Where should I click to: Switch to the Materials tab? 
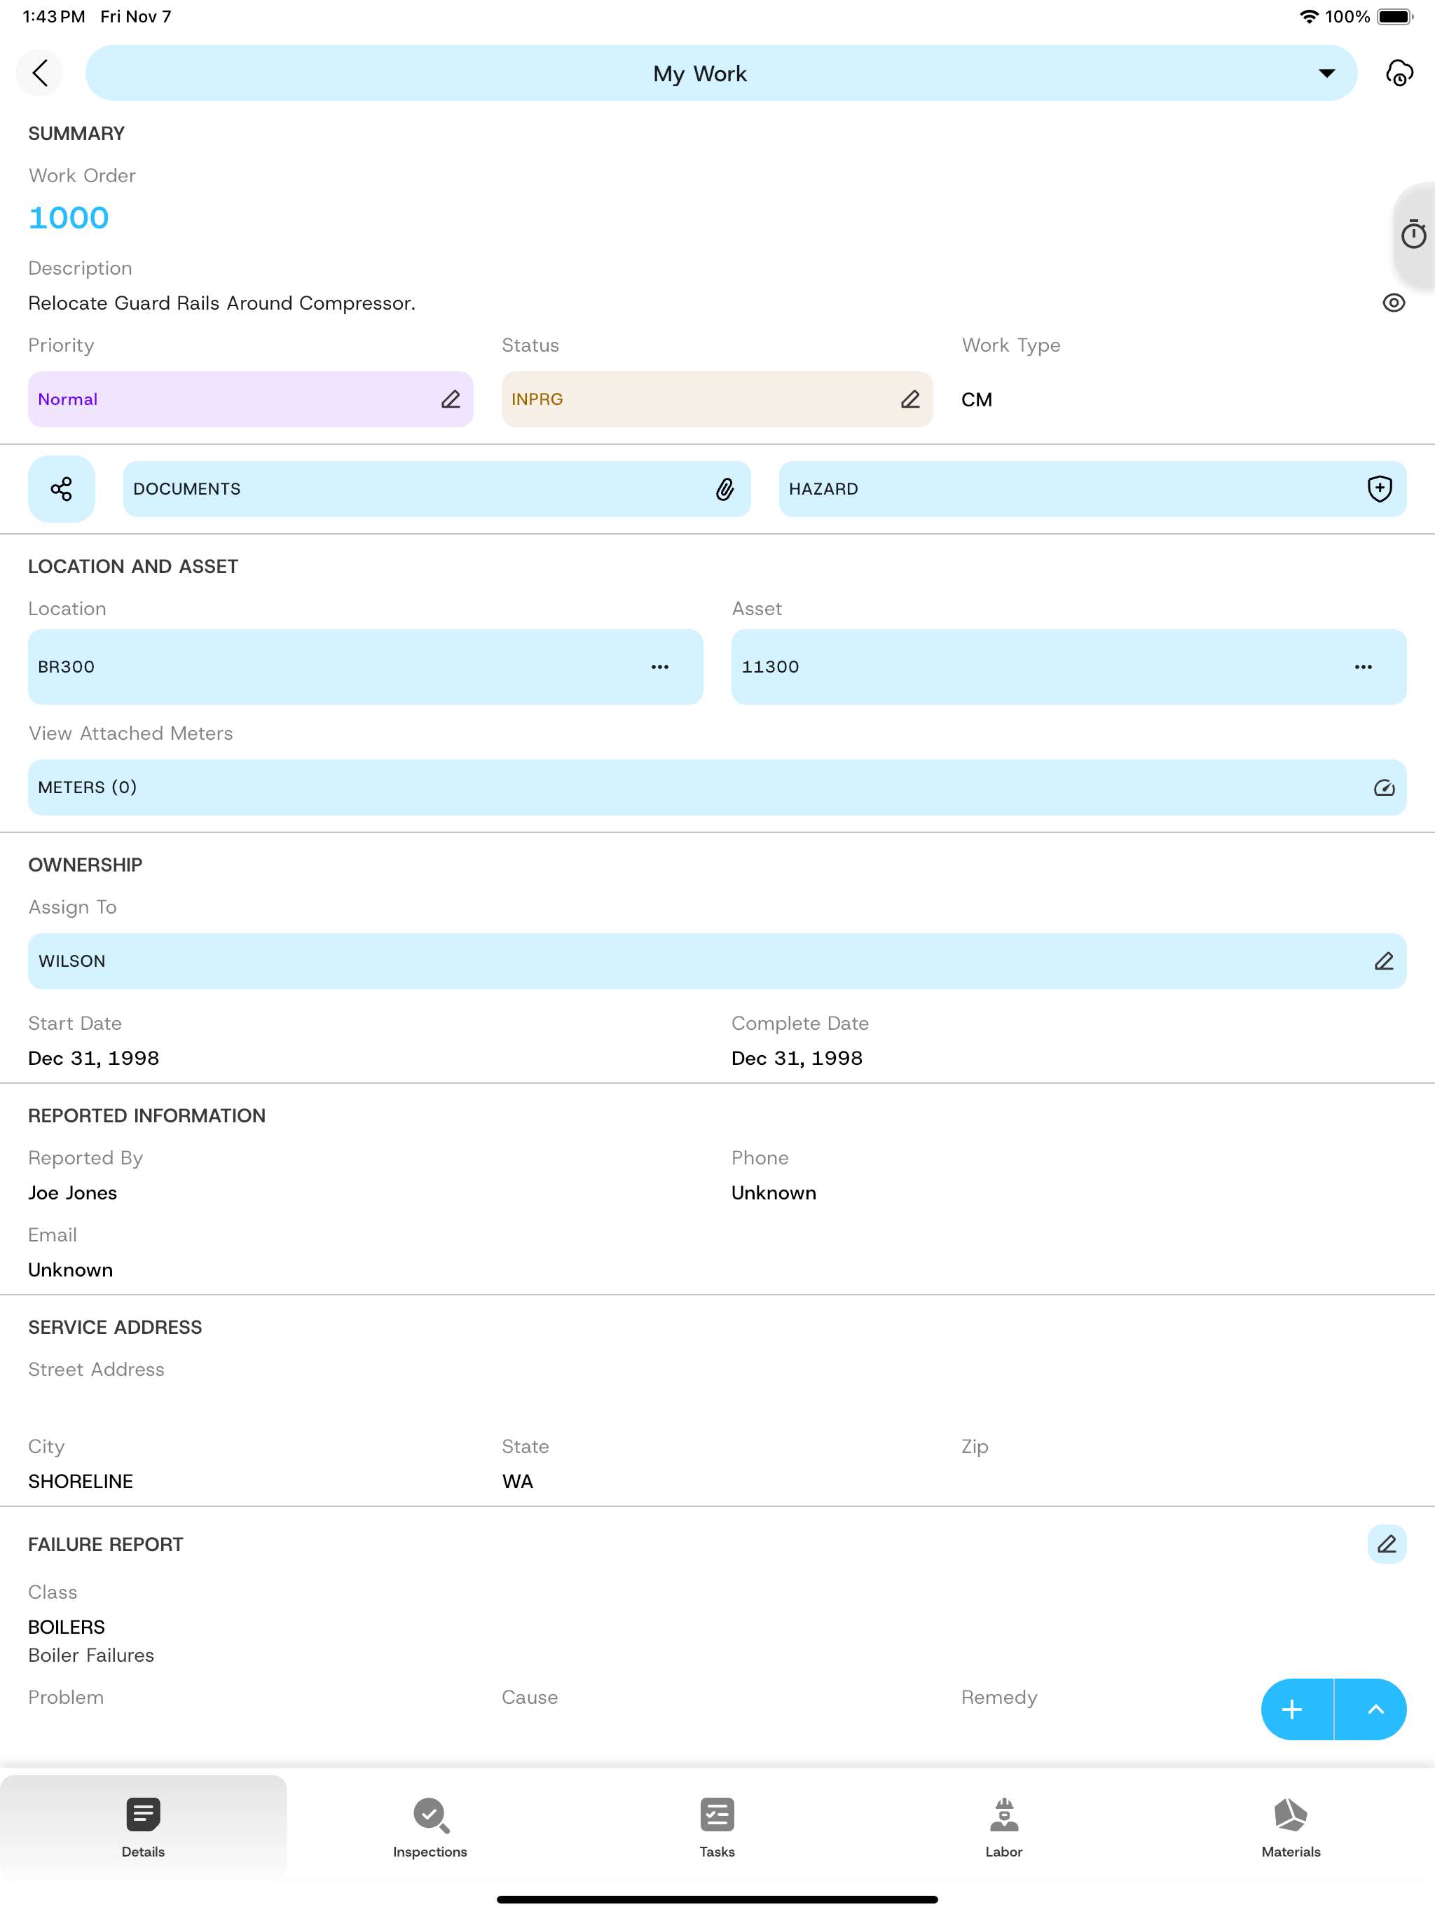click(x=1291, y=1826)
